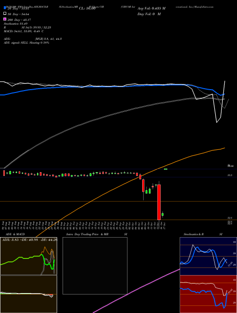Click the large red candlestick in mid-October

click(x=159, y=202)
